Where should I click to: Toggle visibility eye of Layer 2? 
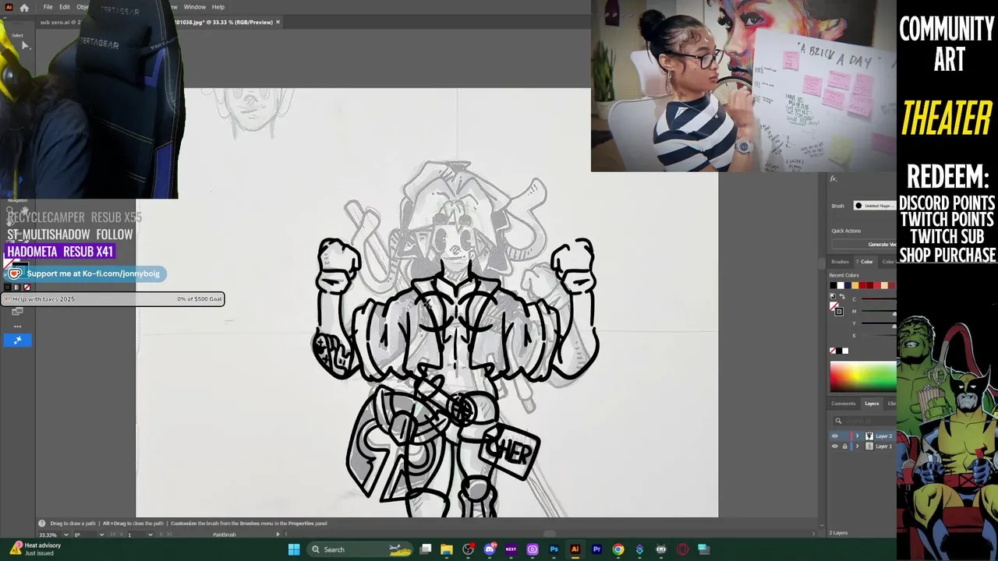[x=835, y=436]
